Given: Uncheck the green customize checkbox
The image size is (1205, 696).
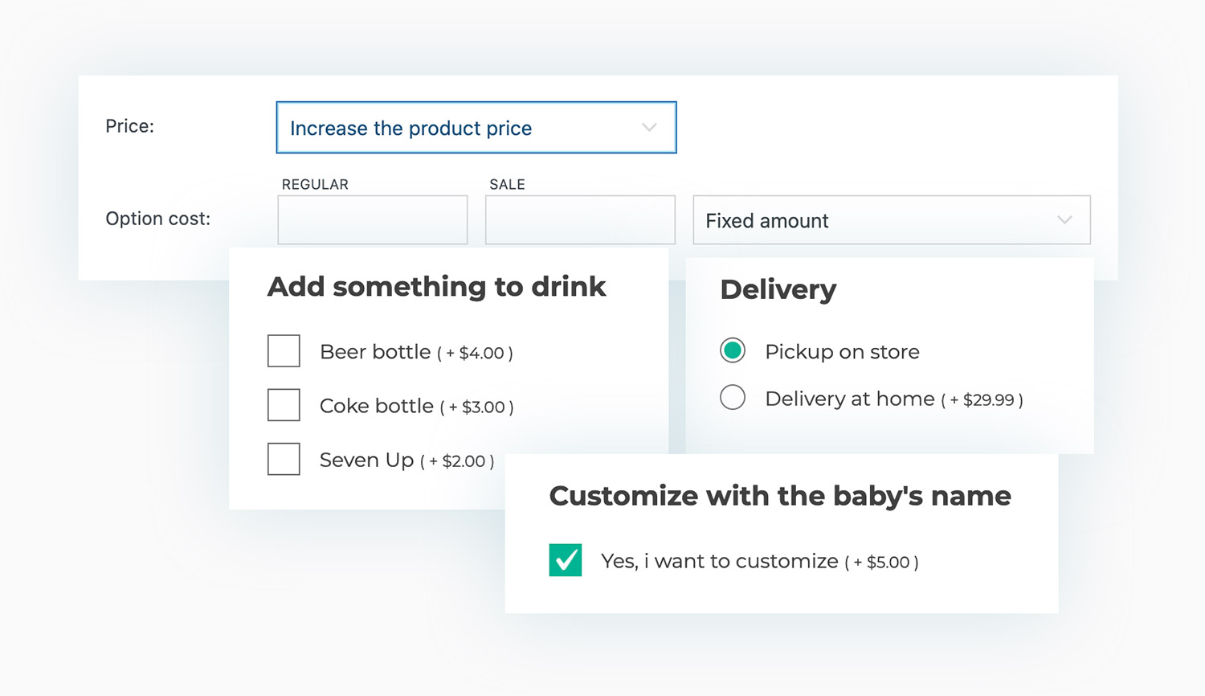Looking at the screenshot, I should point(566,560).
